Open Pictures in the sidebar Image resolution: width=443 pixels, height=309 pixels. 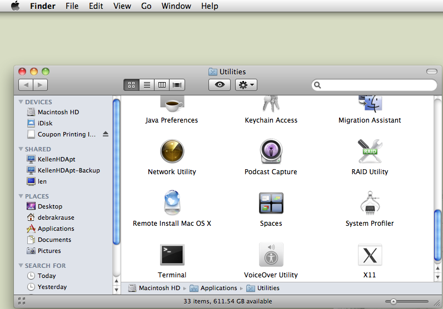click(x=43, y=251)
